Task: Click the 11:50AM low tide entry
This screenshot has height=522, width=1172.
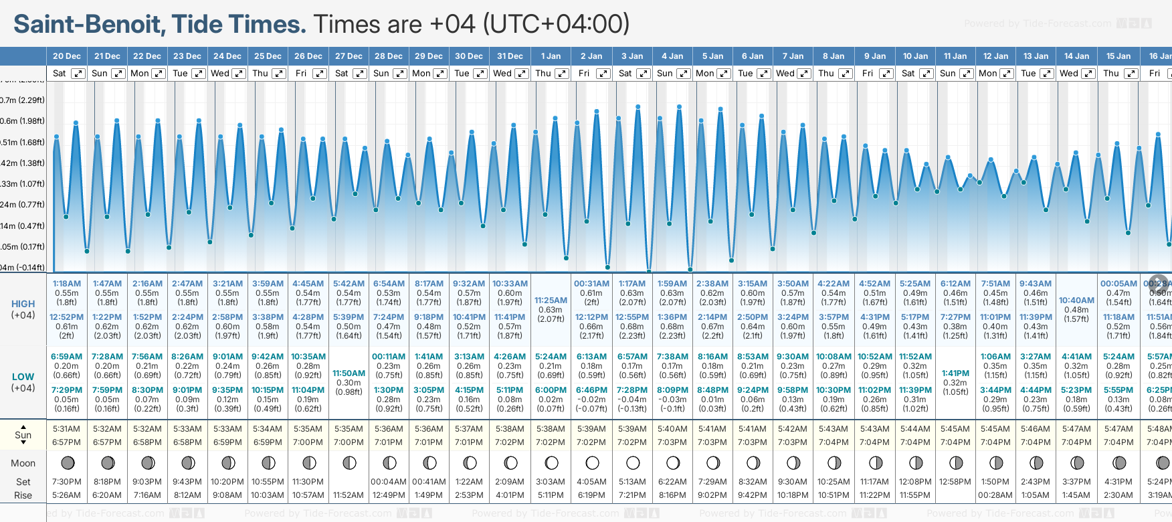Action: pyautogui.click(x=349, y=373)
